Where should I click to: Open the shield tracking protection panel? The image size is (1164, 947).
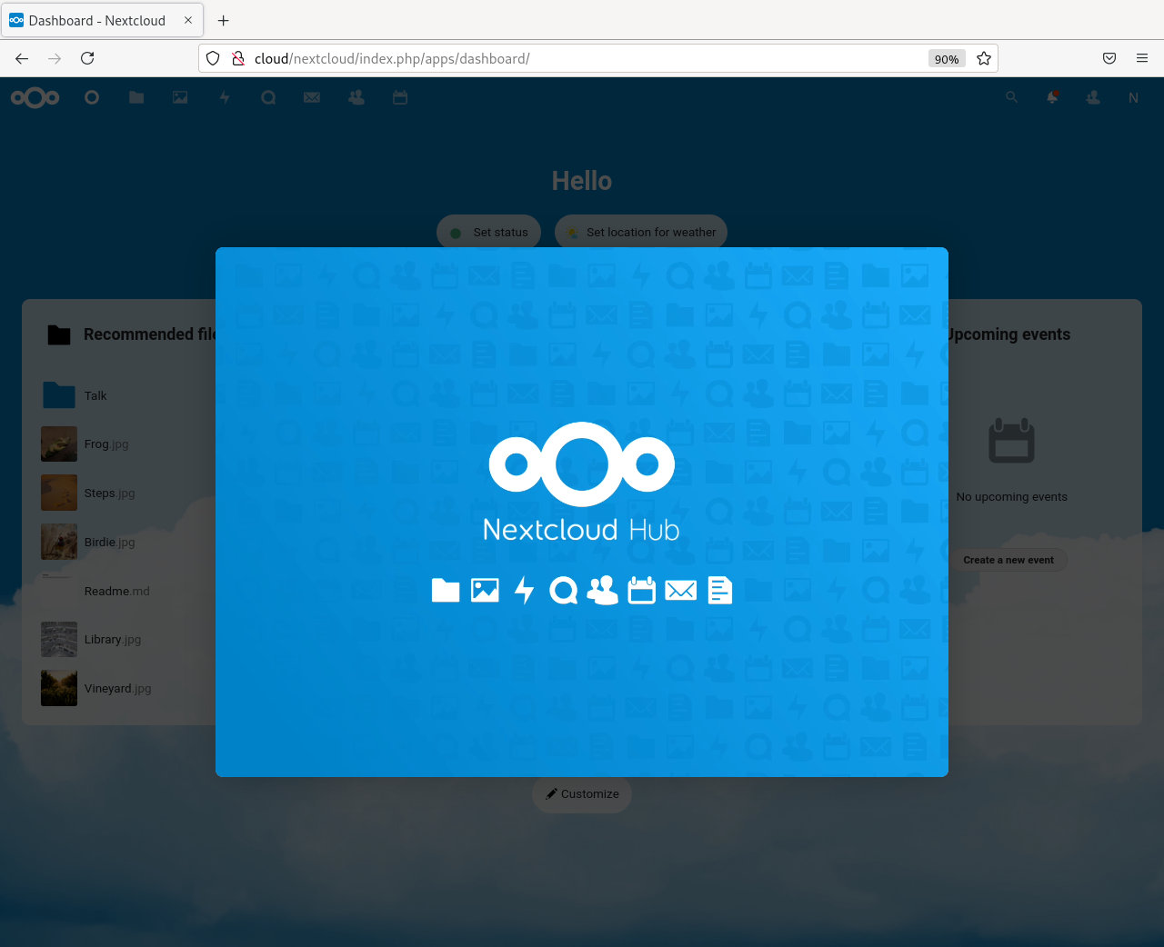pyautogui.click(x=212, y=57)
